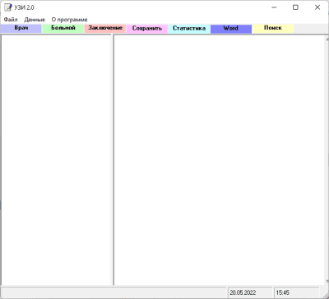Image resolution: width=329 pixels, height=299 pixels.
Task: Show the Статистика view
Action: pos(189,29)
